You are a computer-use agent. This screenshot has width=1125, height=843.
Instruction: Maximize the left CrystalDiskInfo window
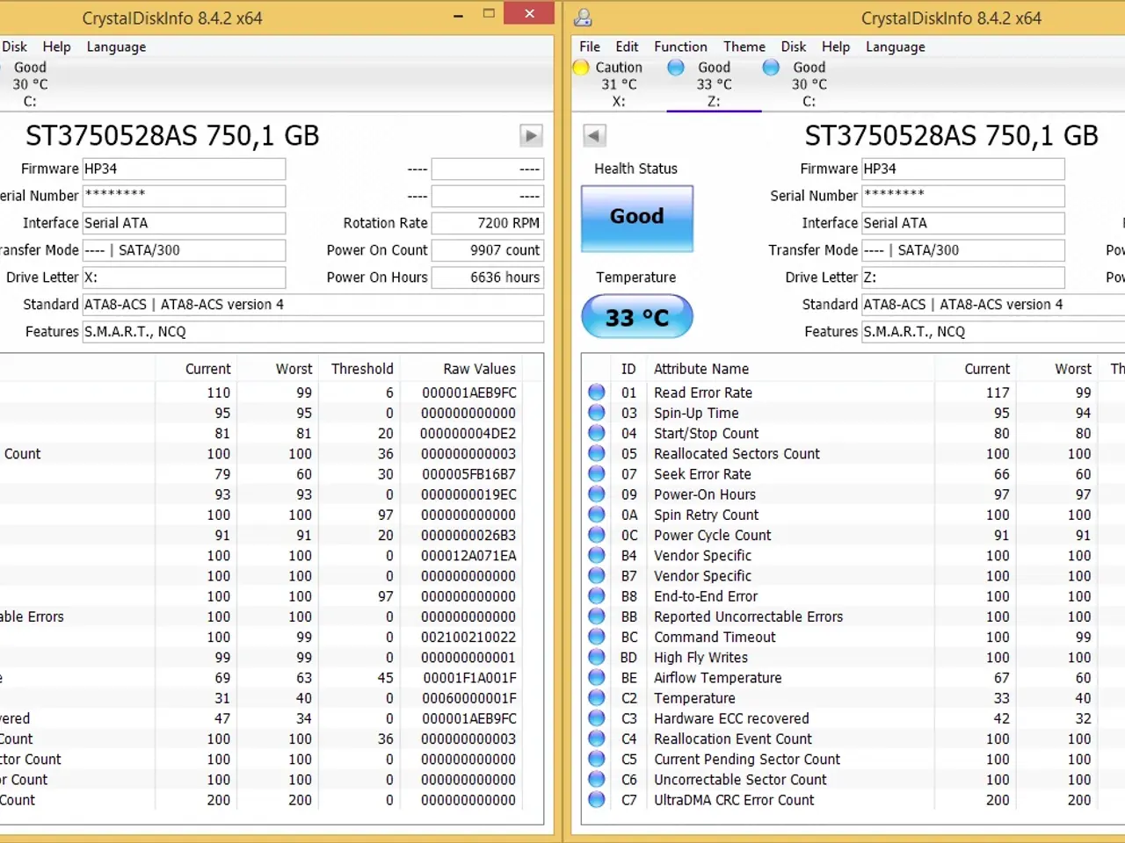pos(489,14)
